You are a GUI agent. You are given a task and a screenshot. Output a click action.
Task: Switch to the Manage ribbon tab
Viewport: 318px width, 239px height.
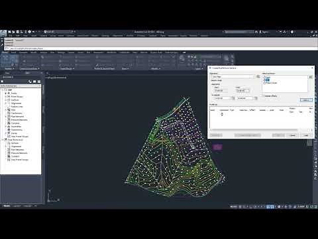[x=61, y=52]
